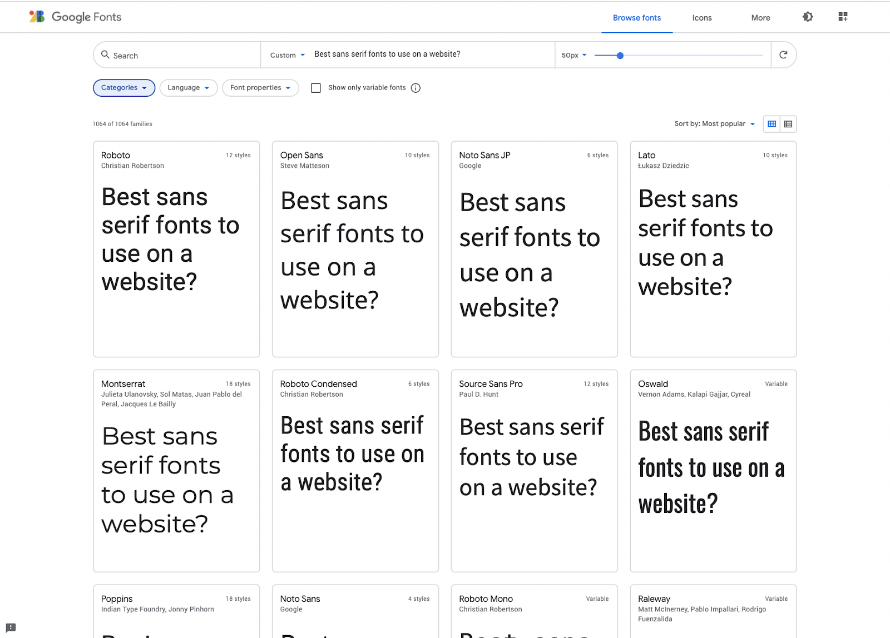The image size is (890, 638).
Task: Click Roboto's 12 styles label
Action: point(238,155)
